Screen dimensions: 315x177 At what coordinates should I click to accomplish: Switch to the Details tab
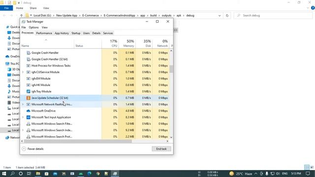coord(96,33)
